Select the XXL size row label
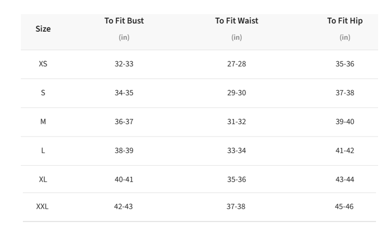389x231 pixels. 42,207
